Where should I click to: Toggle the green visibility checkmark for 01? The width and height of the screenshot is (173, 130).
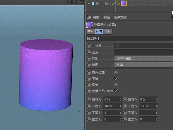pos(113,4)
